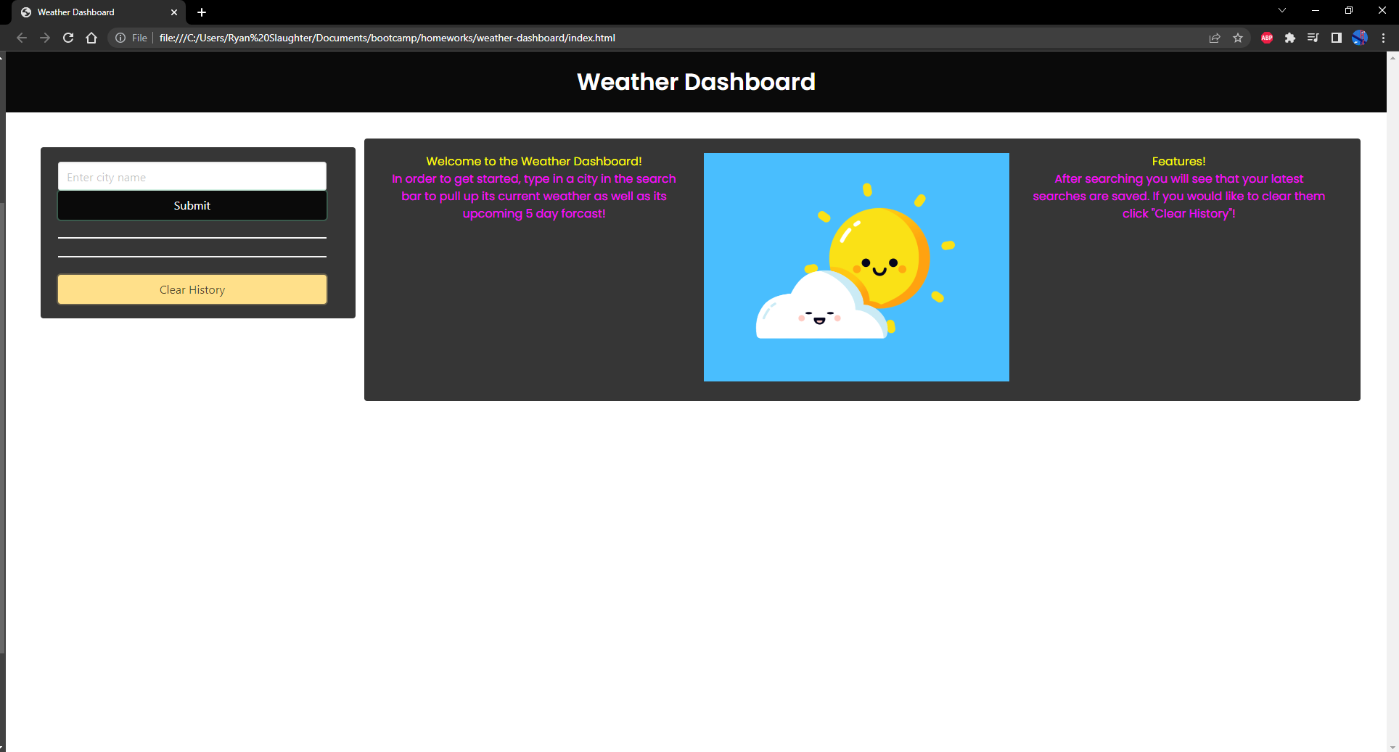
Task: Click the browser profile avatar
Action: click(1360, 38)
